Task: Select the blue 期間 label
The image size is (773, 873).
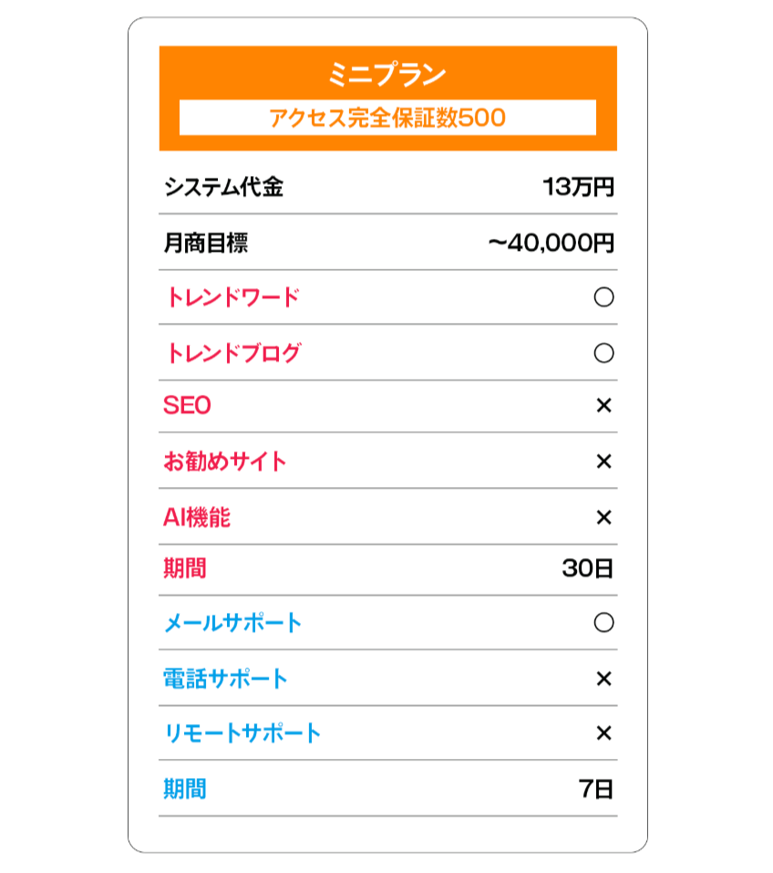Action: click(x=185, y=789)
